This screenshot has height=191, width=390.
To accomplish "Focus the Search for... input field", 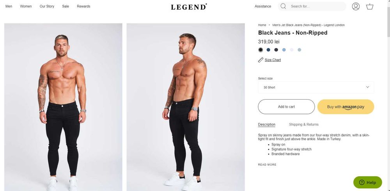I will point(316,6).
